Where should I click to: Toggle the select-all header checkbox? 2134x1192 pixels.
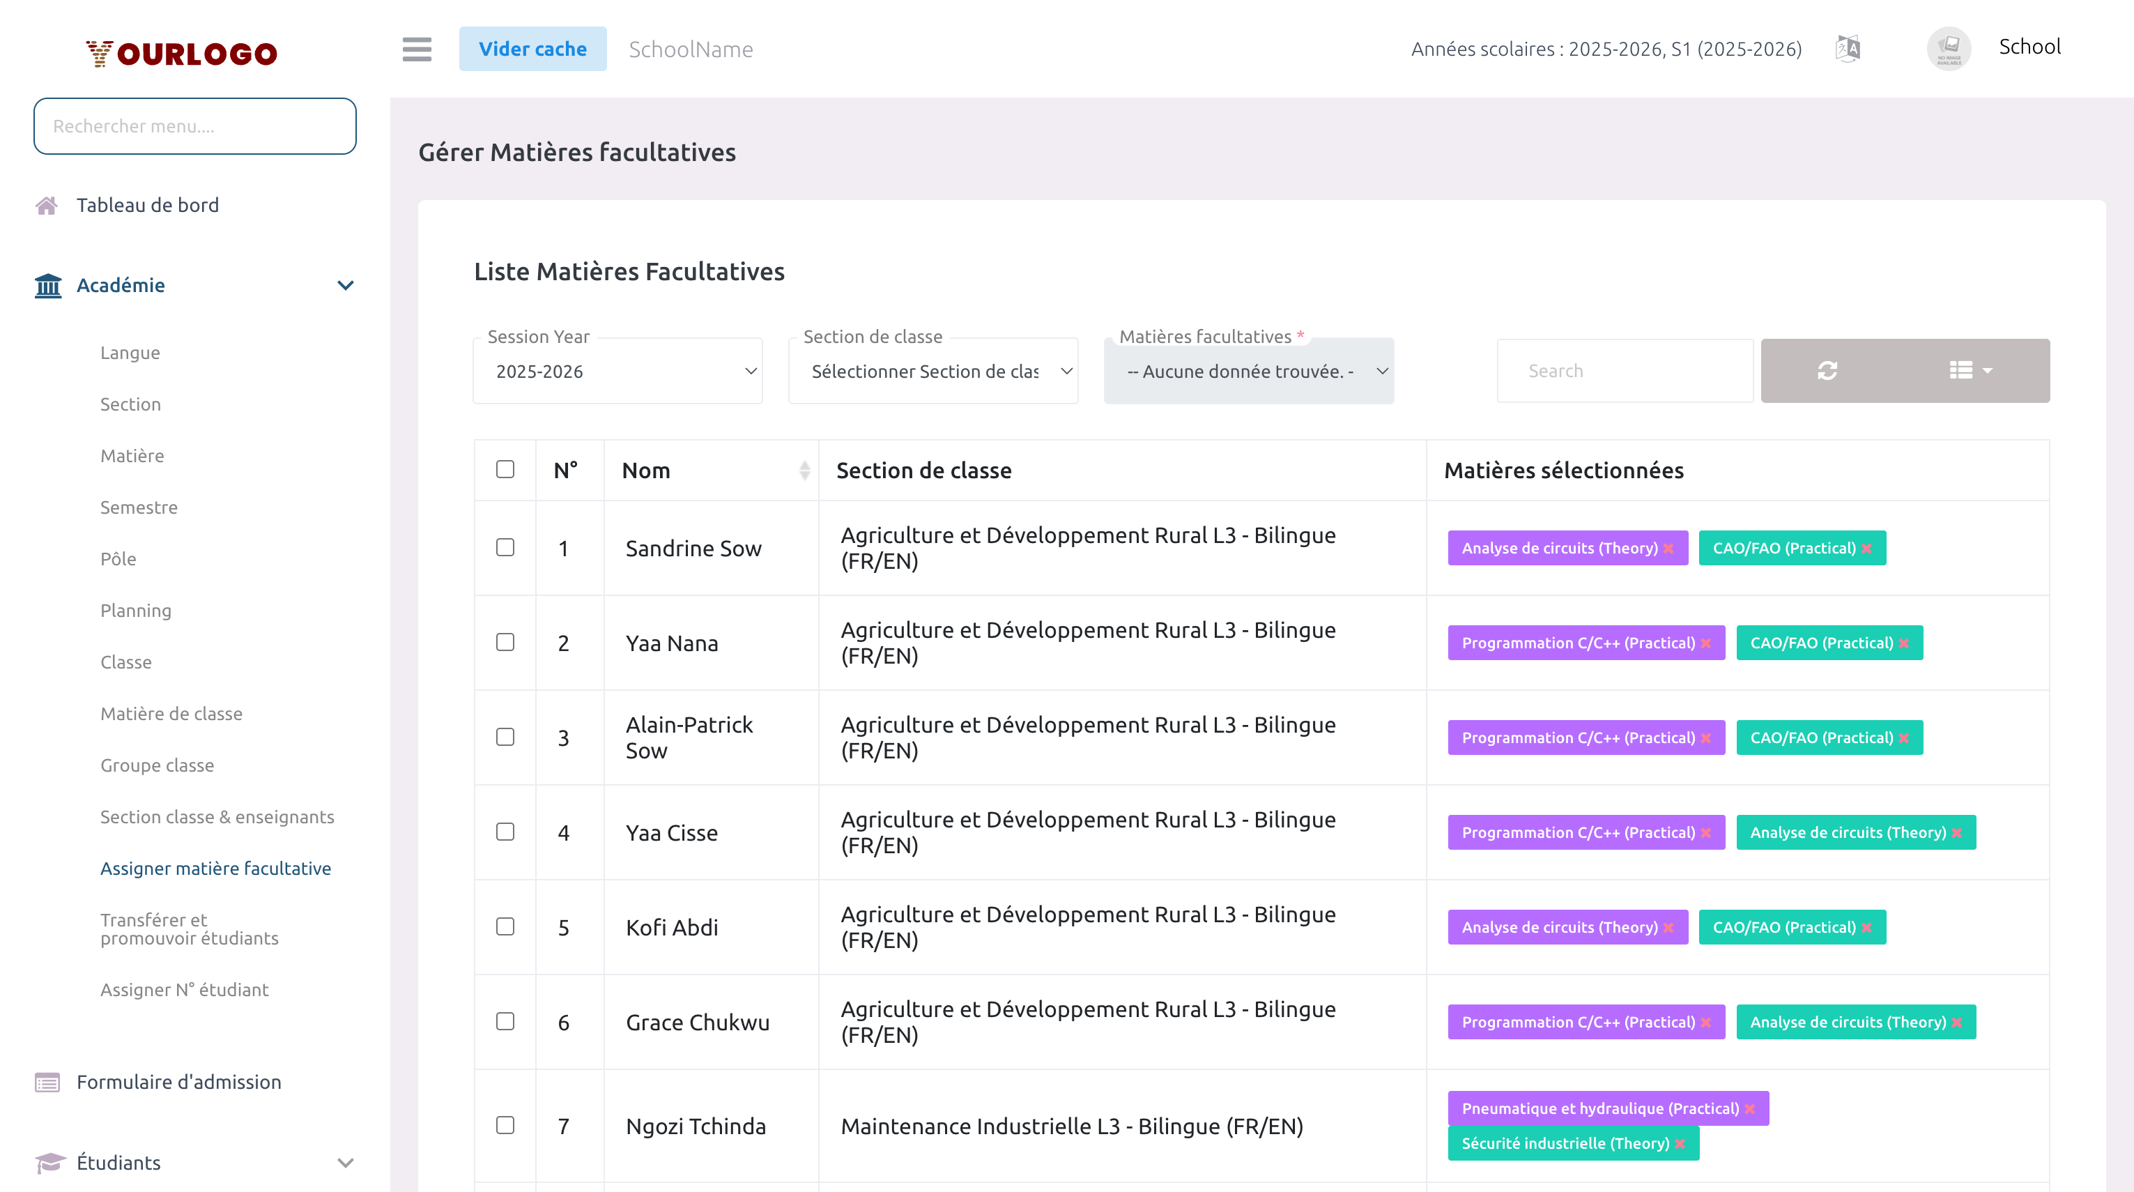(x=505, y=469)
